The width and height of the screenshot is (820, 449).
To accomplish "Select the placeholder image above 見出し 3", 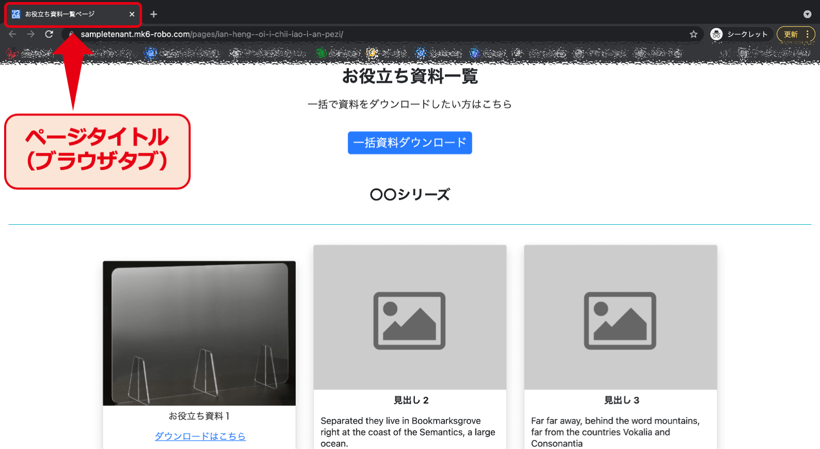I will pos(620,318).
